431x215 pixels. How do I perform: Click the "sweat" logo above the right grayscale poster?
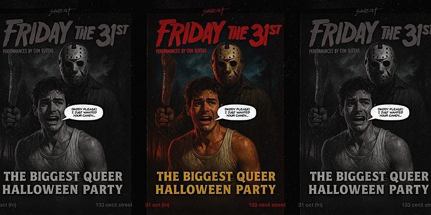[x=369, y=12]
